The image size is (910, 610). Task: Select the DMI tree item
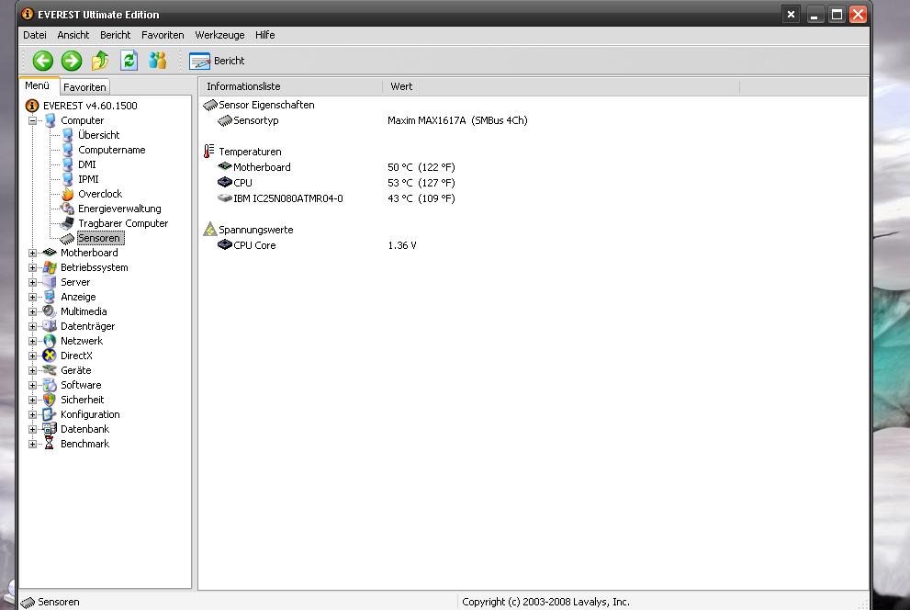click(87, 164)
